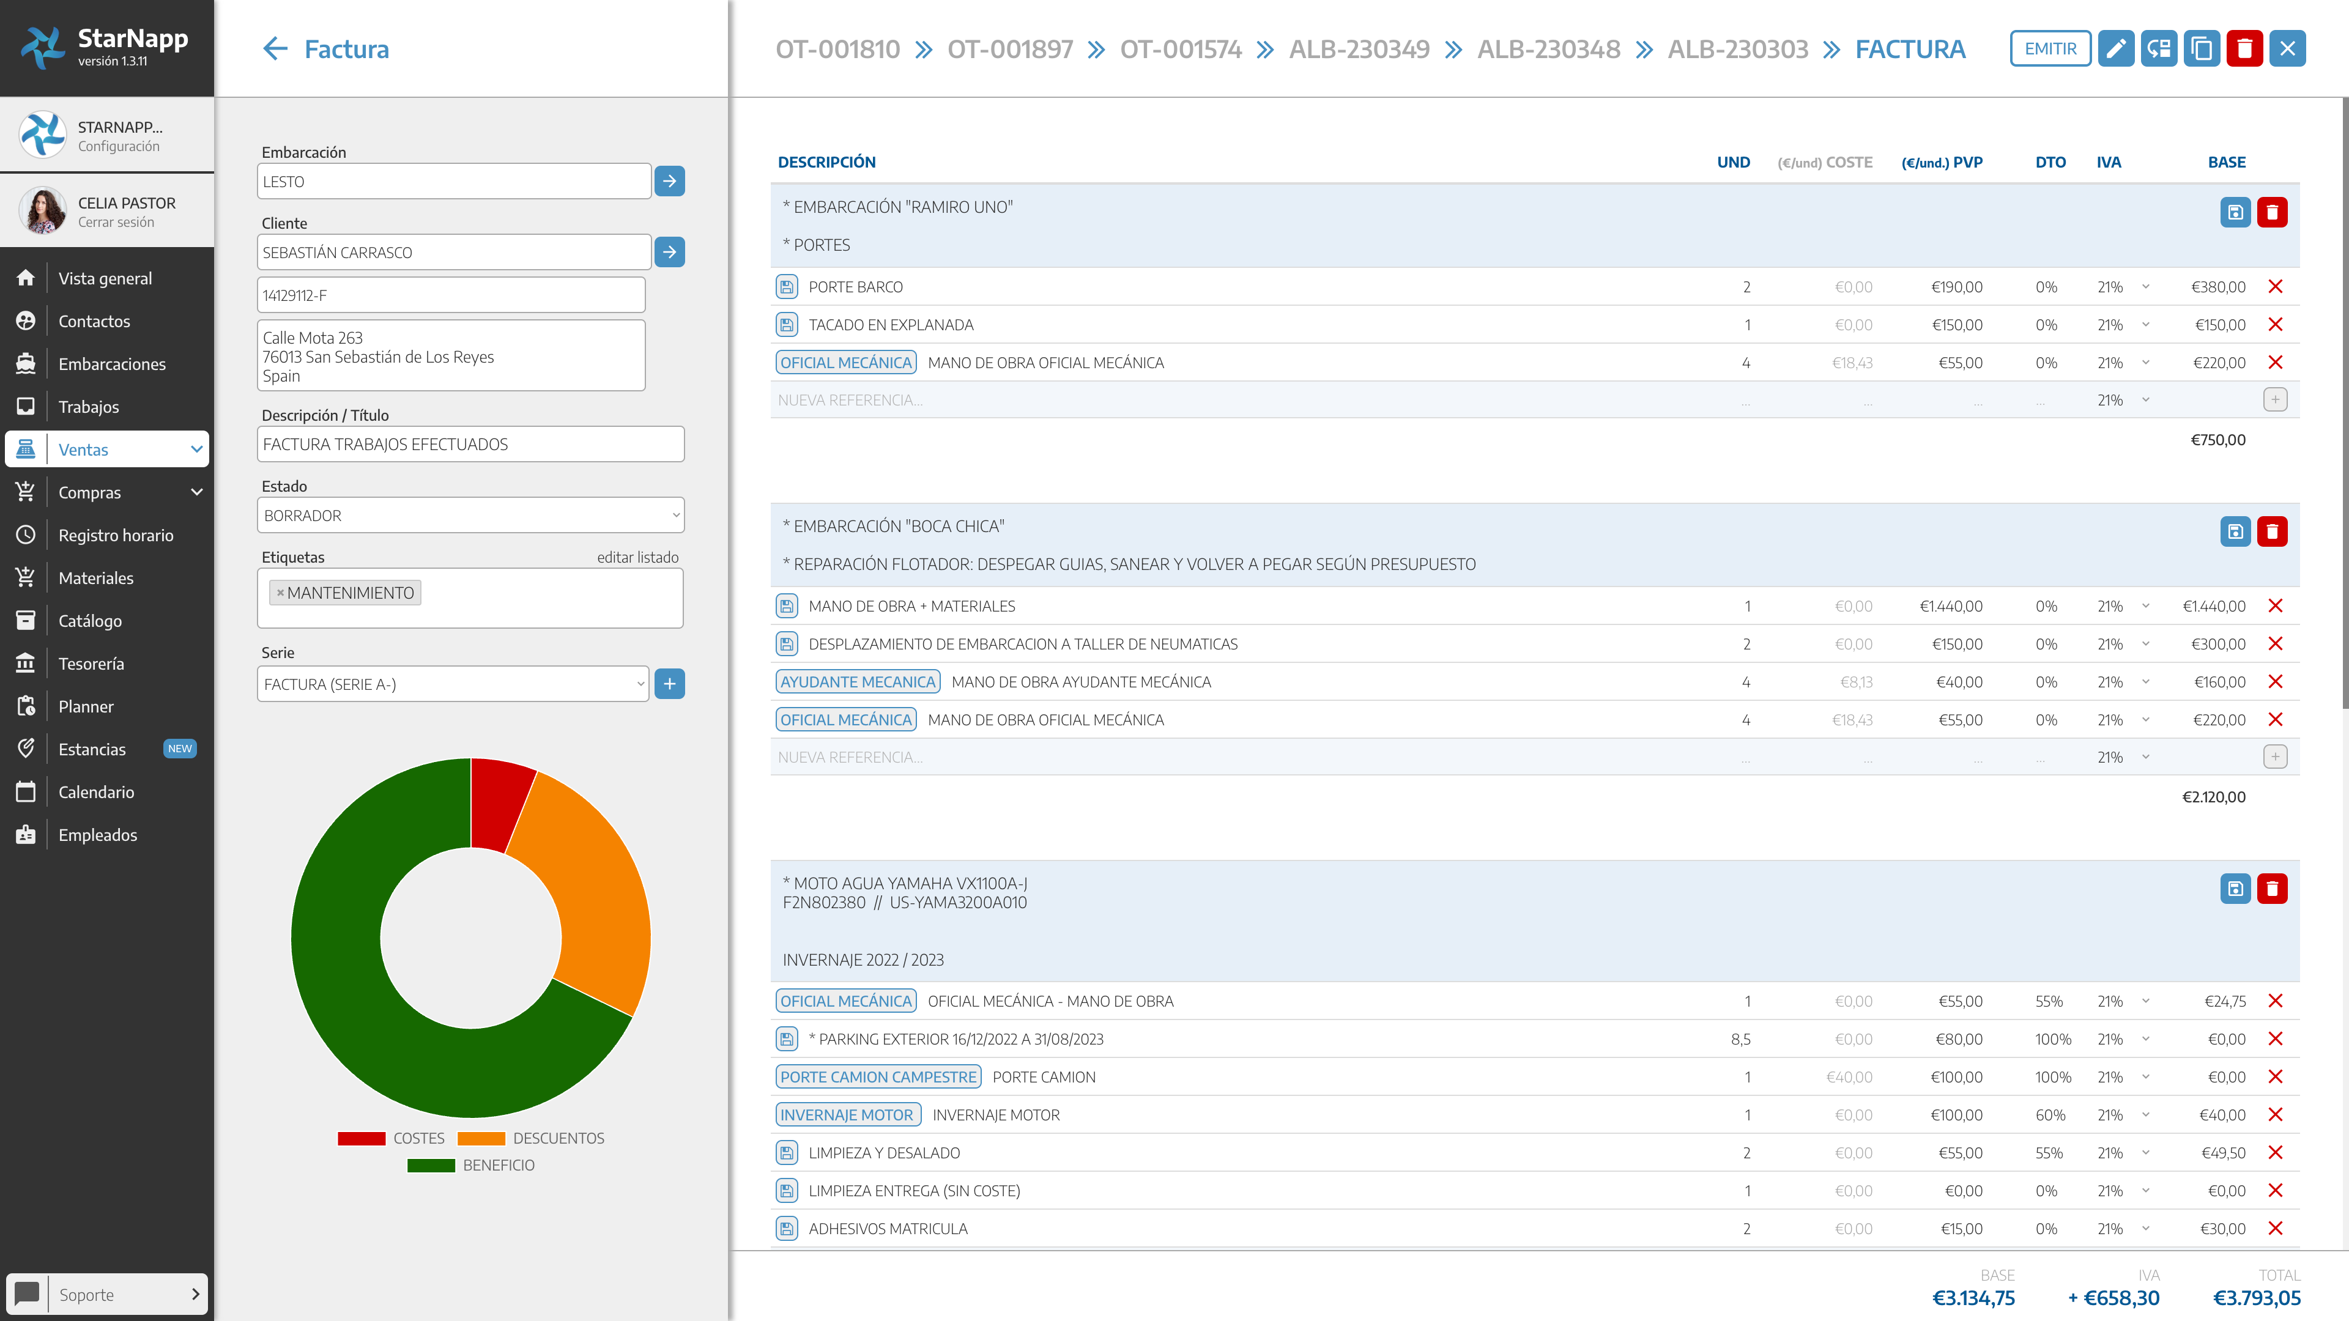Open the Estado BORRADOR dropdown
2349x1321 pixels.
tap(470, 516)
